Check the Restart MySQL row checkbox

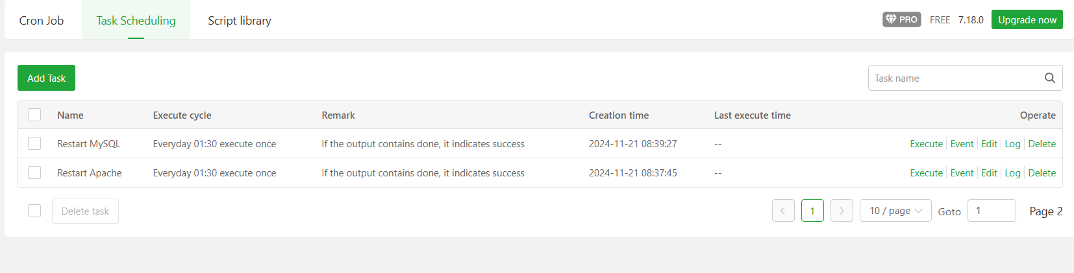click(x=34, y=143)
